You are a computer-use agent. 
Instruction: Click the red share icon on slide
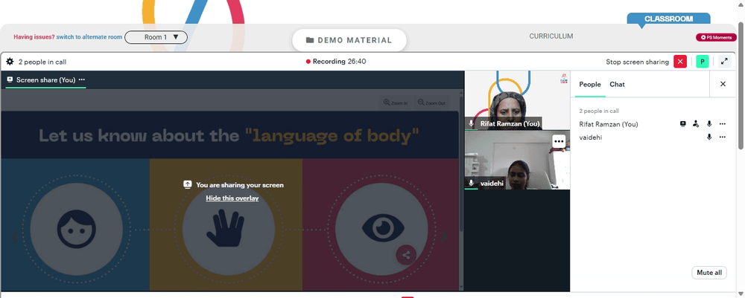tap(406, 256)
